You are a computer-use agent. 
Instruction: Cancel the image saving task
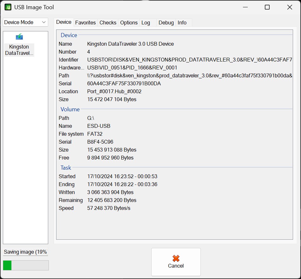click(x=176, y=262)
